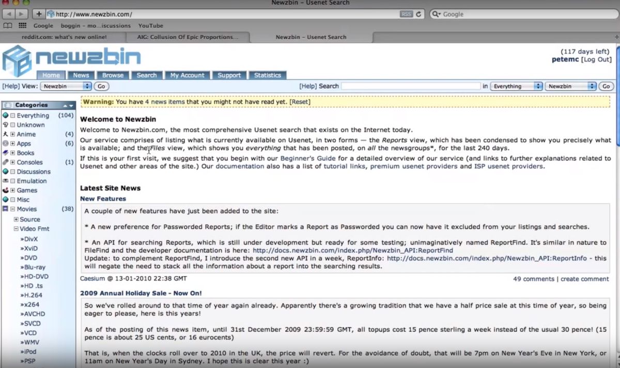This screenshot has height=368, width=620.
Task: Open the My Account navigation tab
Action: click(x=188, y=75)
